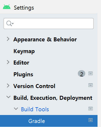
Task: Select the Version Control label
Action: pyautogui.click(x=34, y=86)
